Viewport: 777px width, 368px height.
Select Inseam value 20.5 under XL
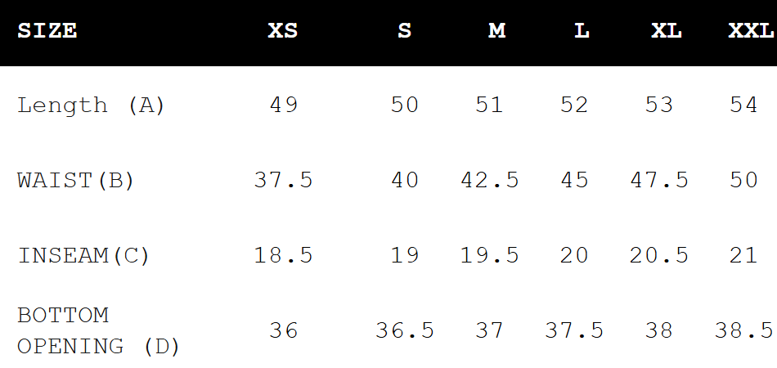tap(659, 255)
